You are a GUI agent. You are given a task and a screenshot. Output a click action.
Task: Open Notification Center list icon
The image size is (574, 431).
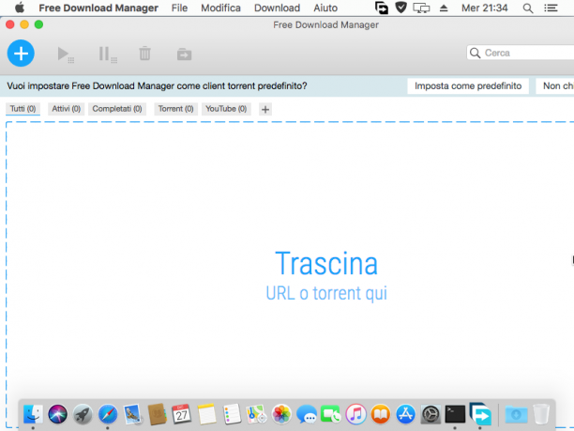tap(551, 8)
